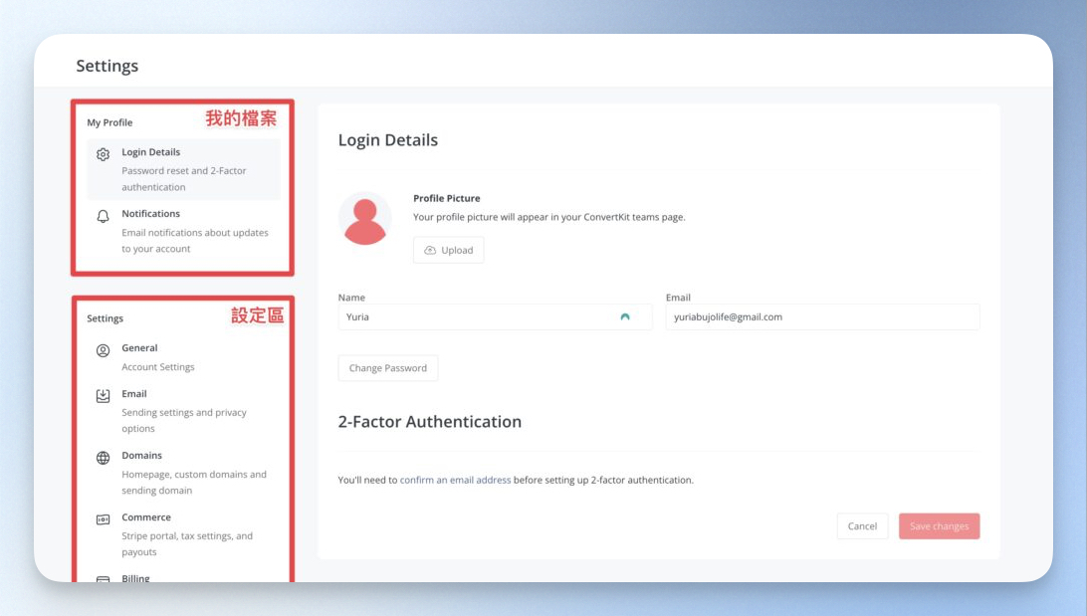Click the '2-Factor Authentication' heading
Screen dimensions: 1087x616
tap(430, 421)
